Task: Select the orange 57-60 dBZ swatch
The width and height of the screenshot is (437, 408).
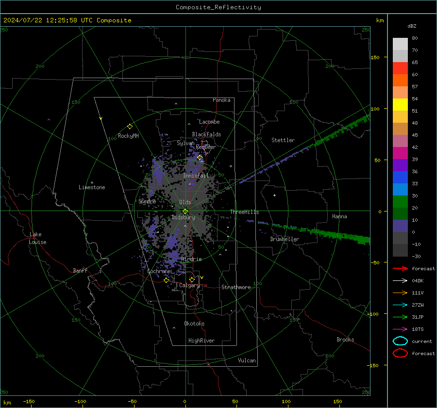Action: pos(400,81)
